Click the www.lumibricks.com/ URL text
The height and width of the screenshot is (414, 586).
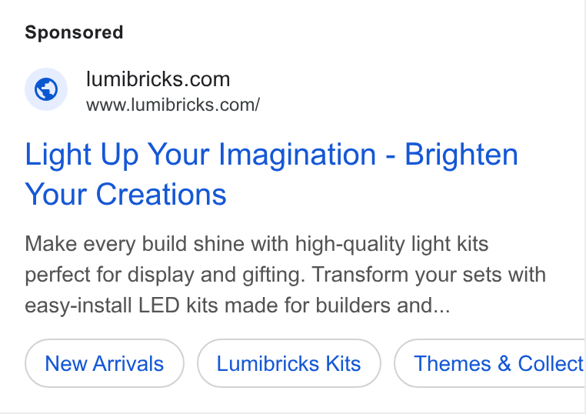pyautogui.click(x=173, y=105)
